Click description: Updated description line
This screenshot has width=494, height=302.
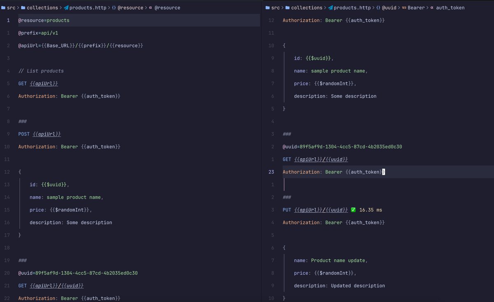point(339,286)
